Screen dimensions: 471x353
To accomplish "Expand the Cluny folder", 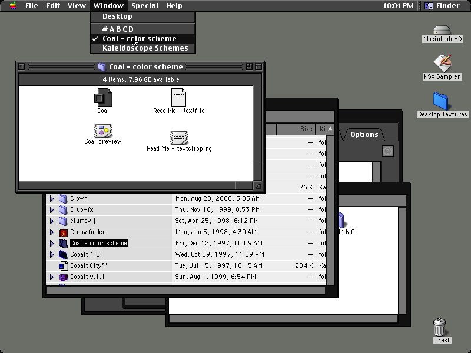I will click(x=52, y=232).
